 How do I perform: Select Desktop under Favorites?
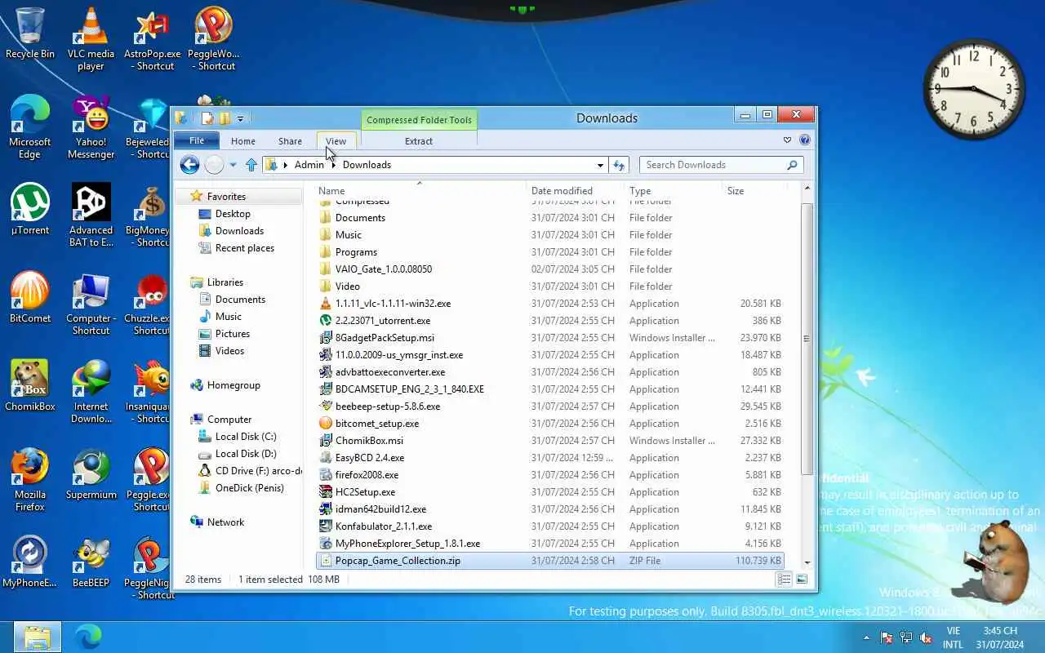[233, 214]
